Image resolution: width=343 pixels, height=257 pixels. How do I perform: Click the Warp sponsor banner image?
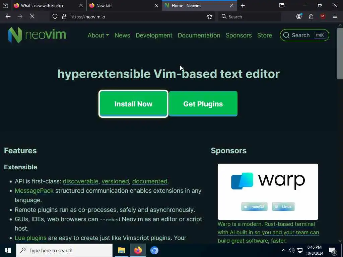point(268,192)
